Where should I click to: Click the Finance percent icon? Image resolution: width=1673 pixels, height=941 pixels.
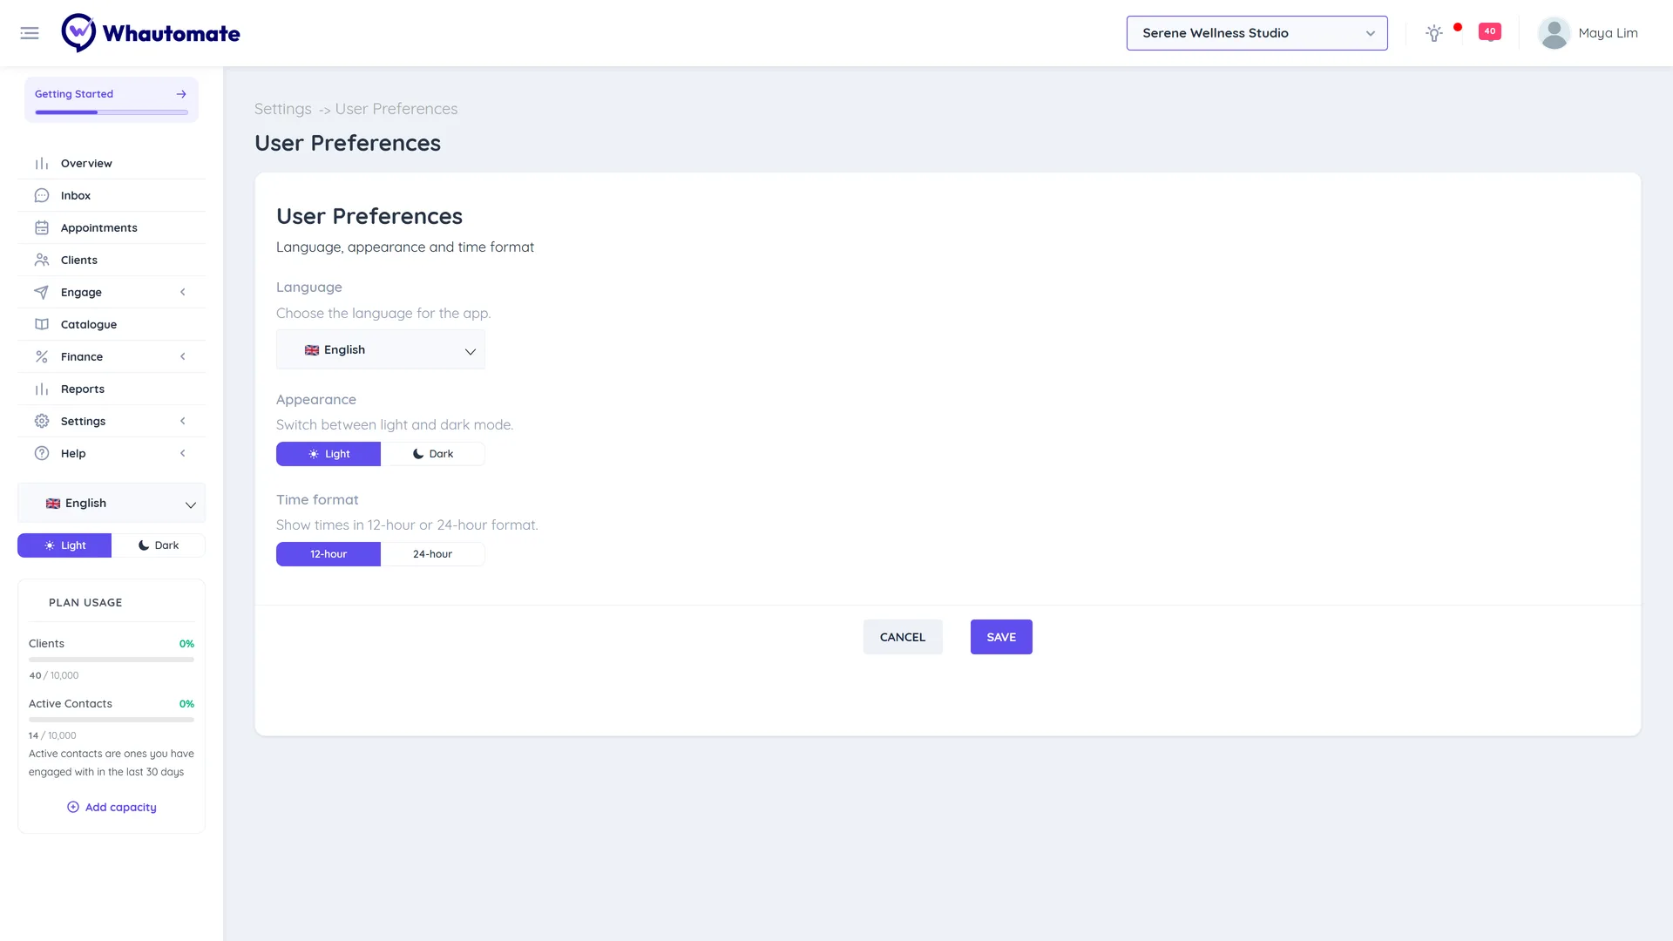click(42, 357)
